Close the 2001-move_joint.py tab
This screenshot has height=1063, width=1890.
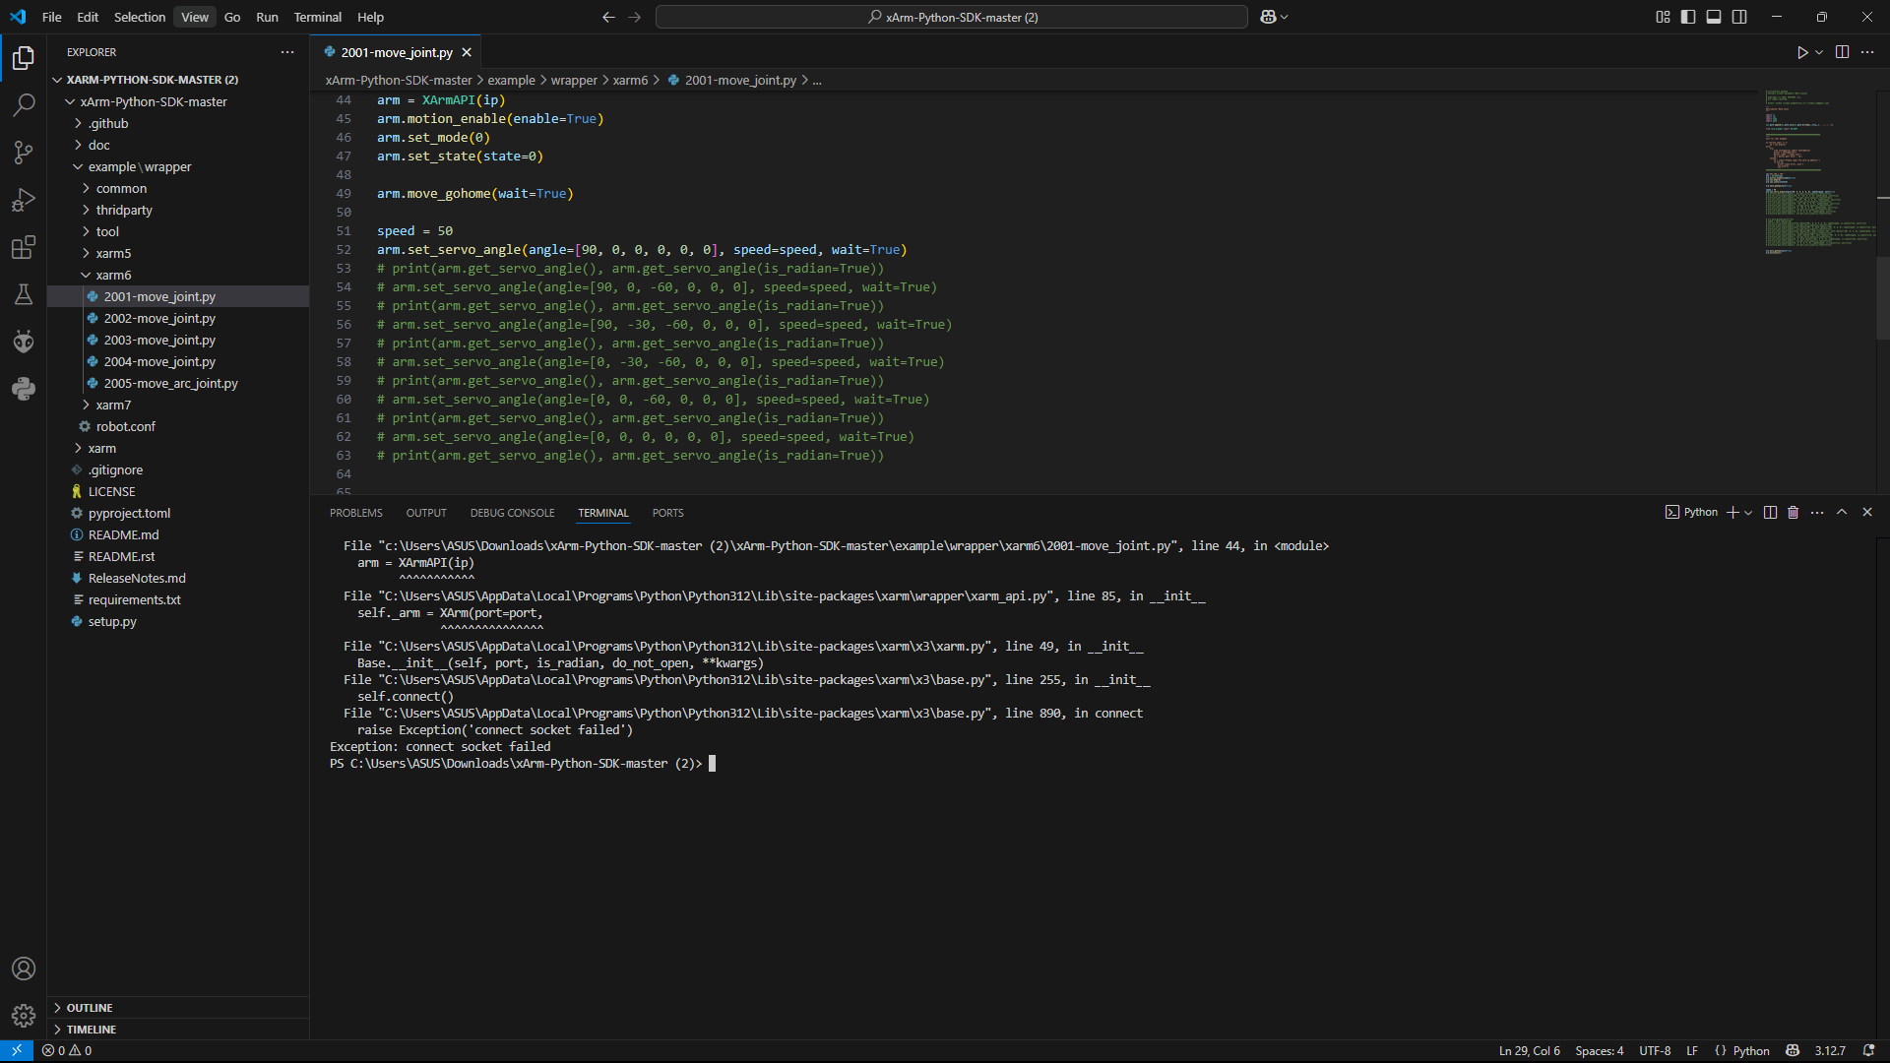pos(467,52)
